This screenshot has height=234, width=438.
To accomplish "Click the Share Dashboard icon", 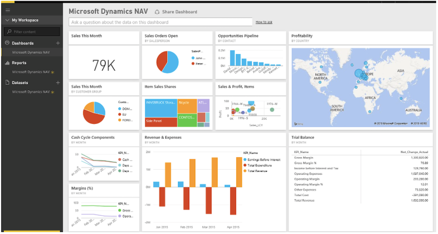I will pos(157,12).
